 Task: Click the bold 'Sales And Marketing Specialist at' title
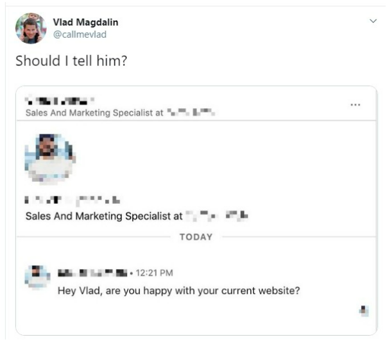point(104,216)
